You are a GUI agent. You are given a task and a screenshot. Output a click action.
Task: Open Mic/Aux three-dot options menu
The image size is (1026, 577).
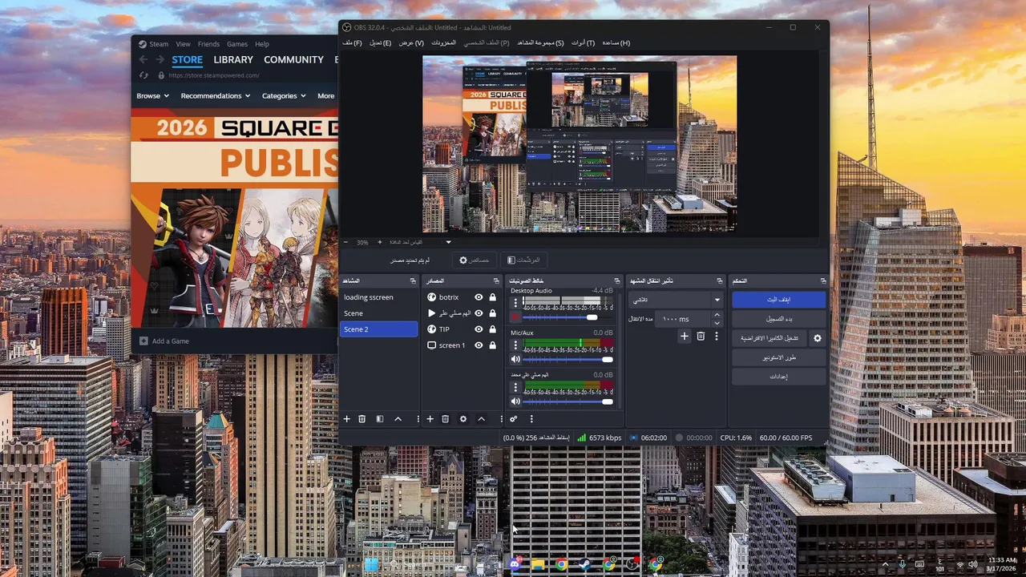click(515, 345)
